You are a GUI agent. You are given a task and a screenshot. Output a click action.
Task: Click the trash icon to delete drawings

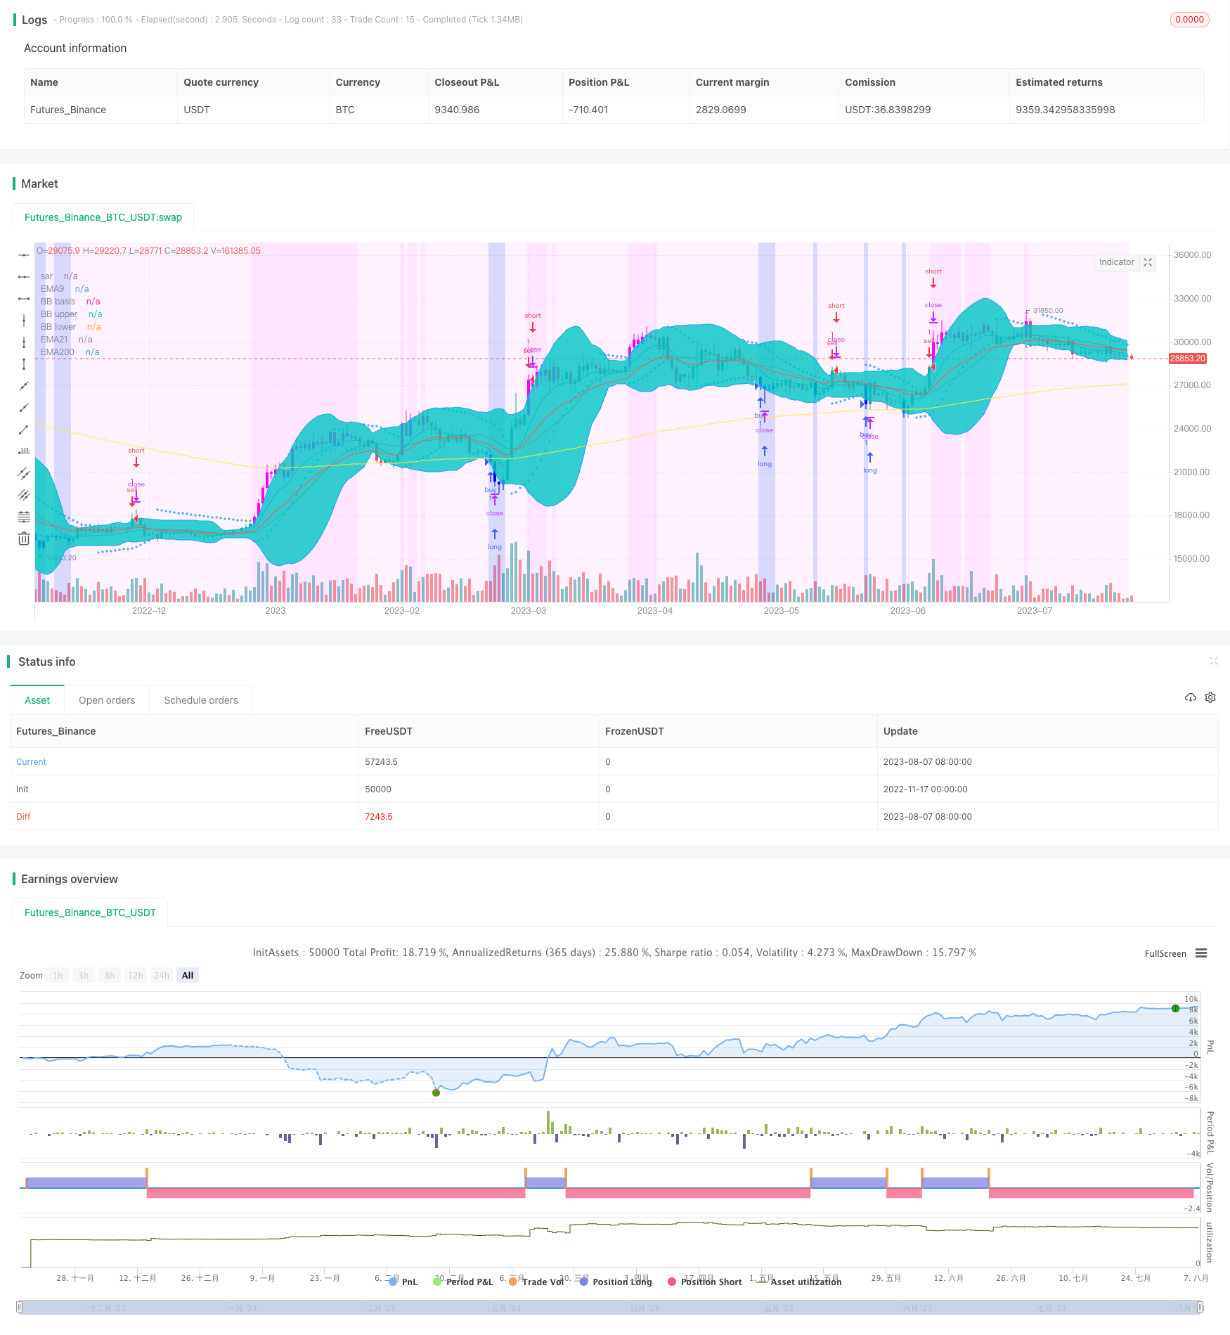pyautogui.click(x=24, y=538)
